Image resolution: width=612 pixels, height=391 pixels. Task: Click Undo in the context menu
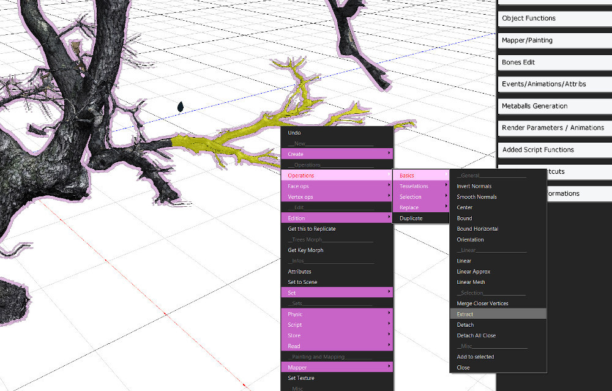click(337, 133)
